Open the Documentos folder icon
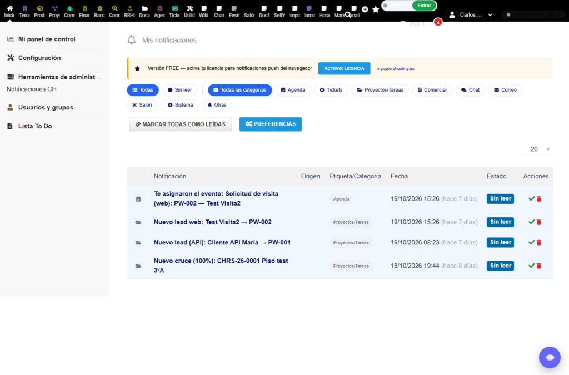The image size is (569, 375). pos(144,8)
